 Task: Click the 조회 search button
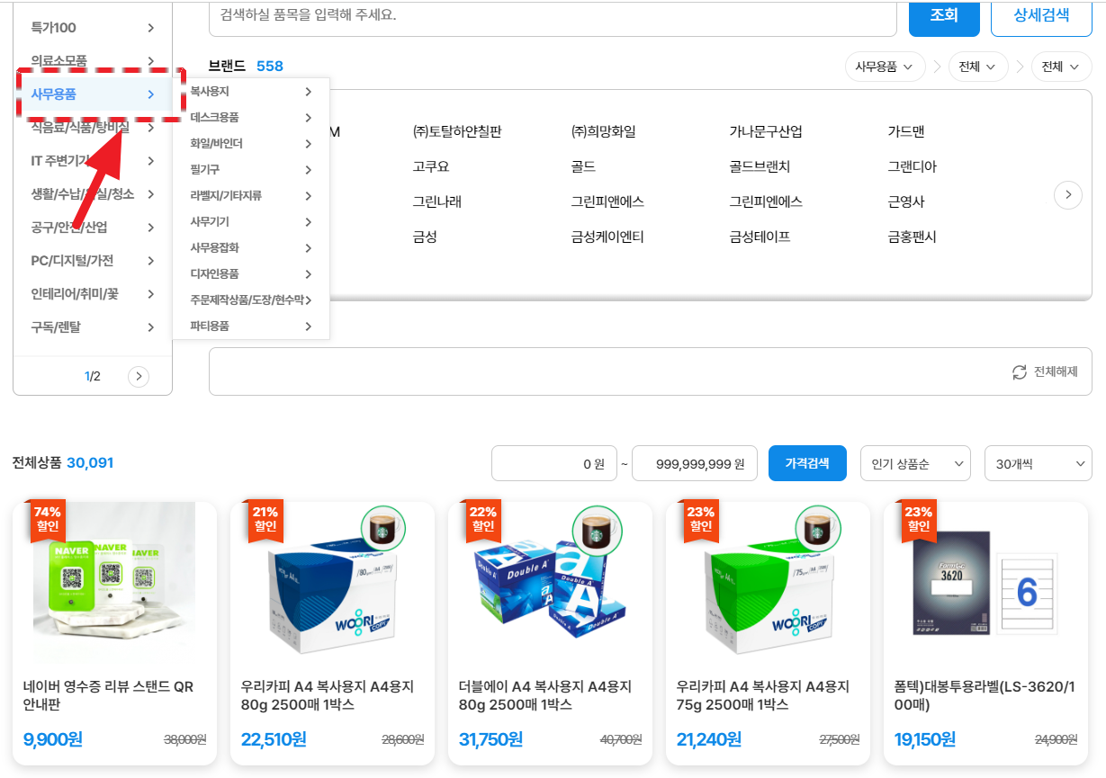click(x=943, y=15)
